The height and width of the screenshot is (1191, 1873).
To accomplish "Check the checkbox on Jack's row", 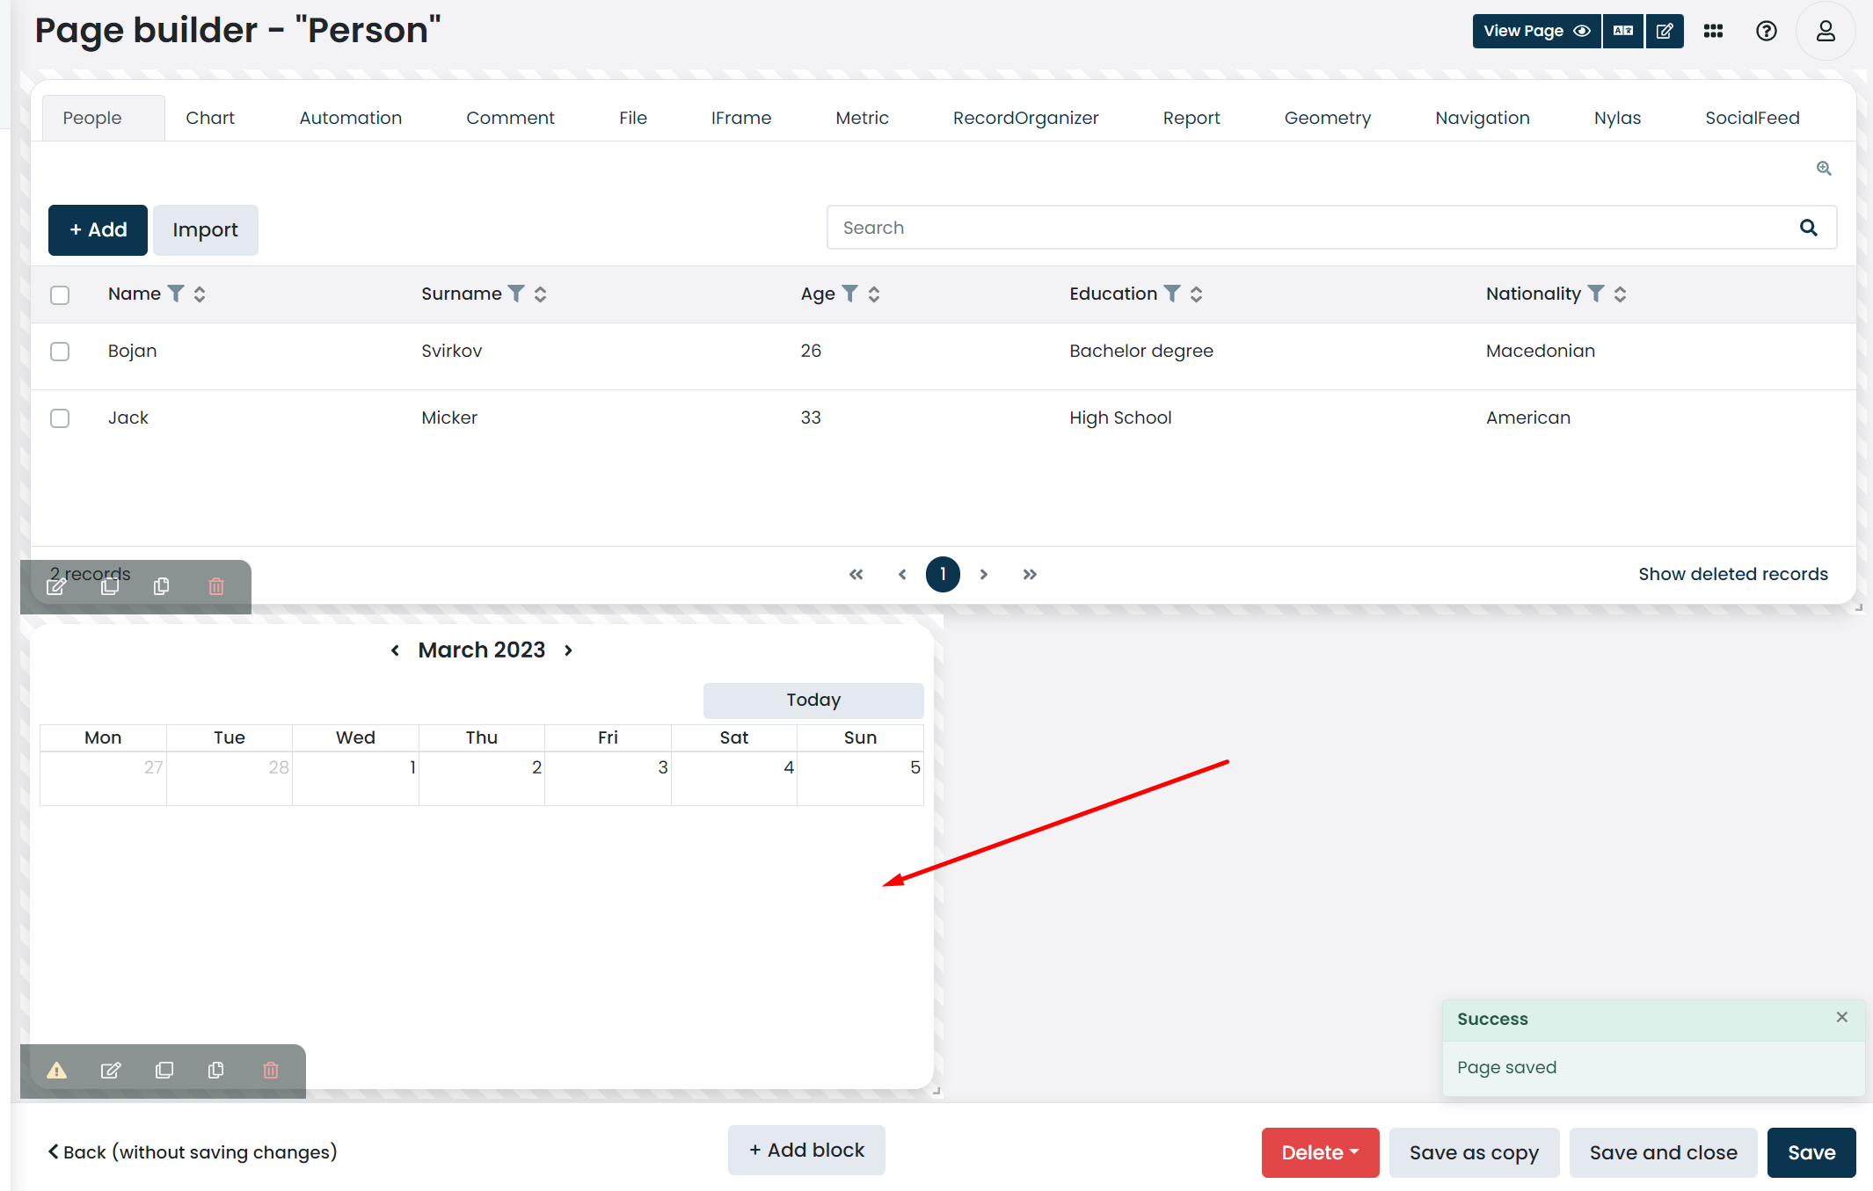I will point(60,418).
